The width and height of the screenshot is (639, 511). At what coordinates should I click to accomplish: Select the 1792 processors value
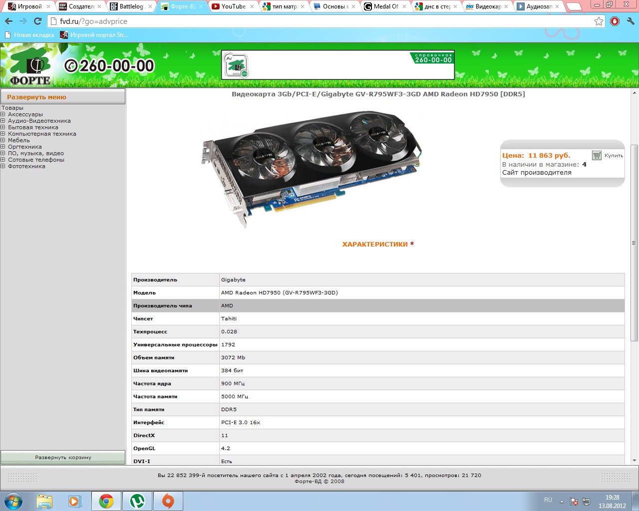[228, 344]
